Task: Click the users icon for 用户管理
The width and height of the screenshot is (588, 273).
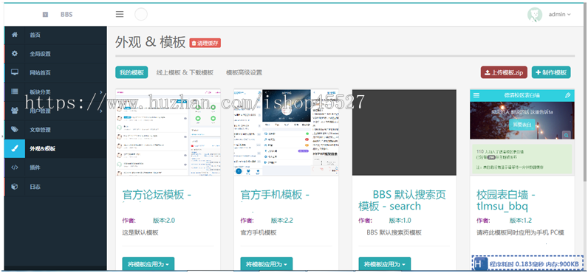Action: [x=15, y=111]
